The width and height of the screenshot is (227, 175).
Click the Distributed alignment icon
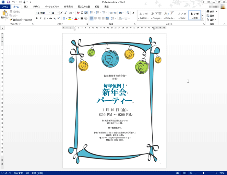coord(107,19)
